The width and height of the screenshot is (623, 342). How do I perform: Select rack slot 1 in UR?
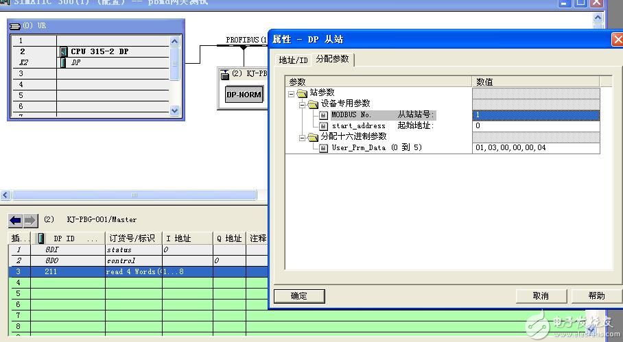90,41
